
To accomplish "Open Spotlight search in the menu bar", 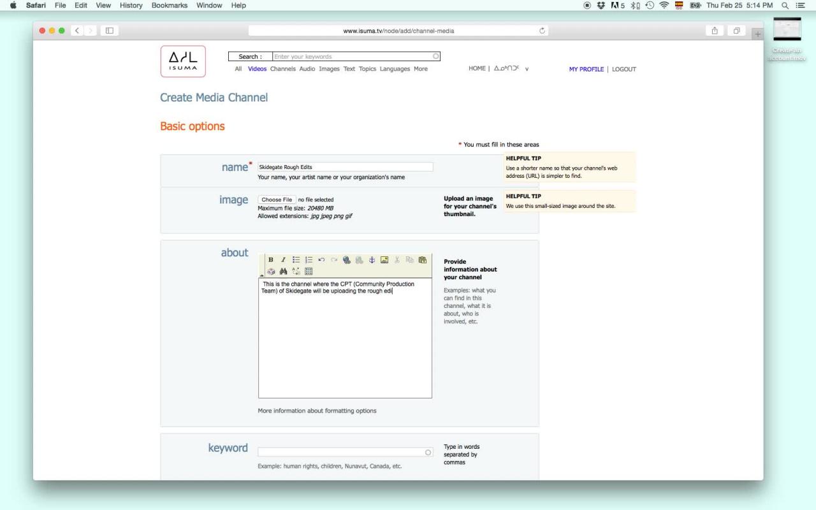I will (x=785, y=5).
